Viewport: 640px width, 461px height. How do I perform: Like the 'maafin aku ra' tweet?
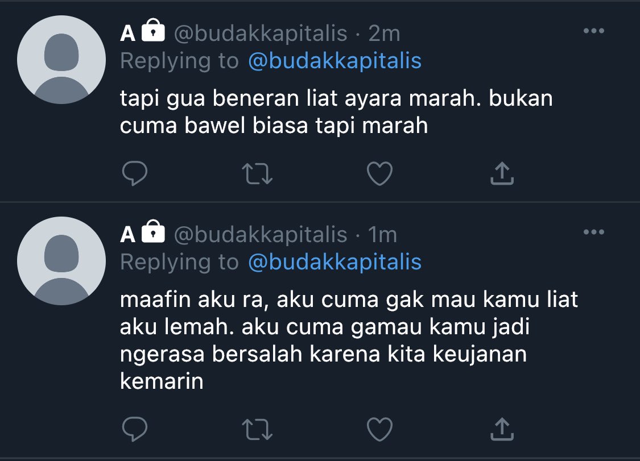coord(379,429)
